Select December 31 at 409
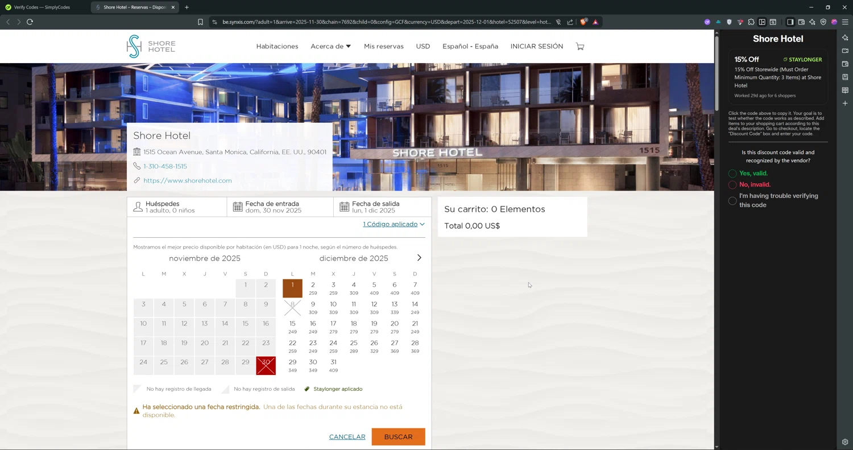 333,365
